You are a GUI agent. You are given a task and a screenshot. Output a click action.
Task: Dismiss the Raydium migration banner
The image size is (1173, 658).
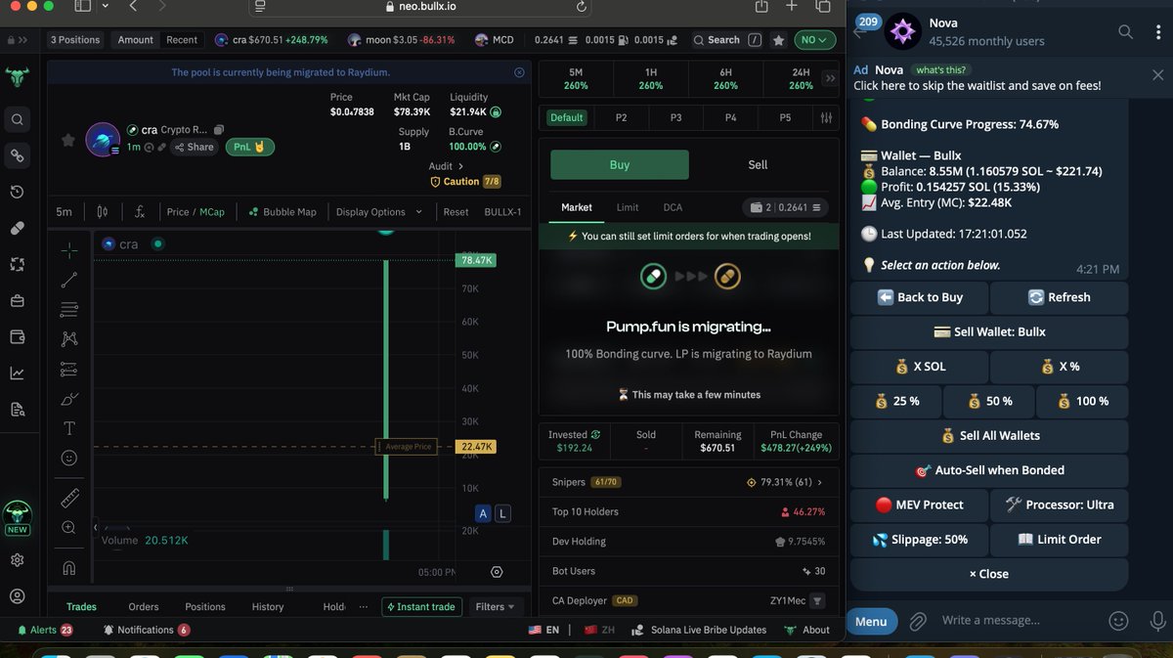point(519,72)
